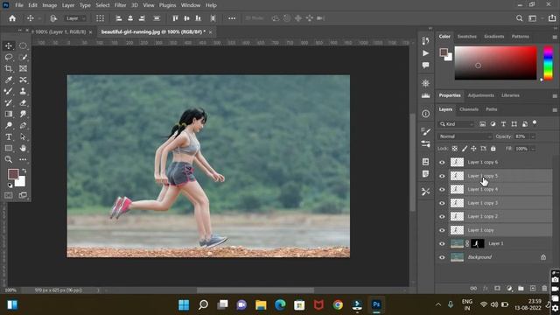Image resolution: width=560 pixels, height=315 pixels.
Task: Switch to the Swatches tab
Action: [466, 37]
